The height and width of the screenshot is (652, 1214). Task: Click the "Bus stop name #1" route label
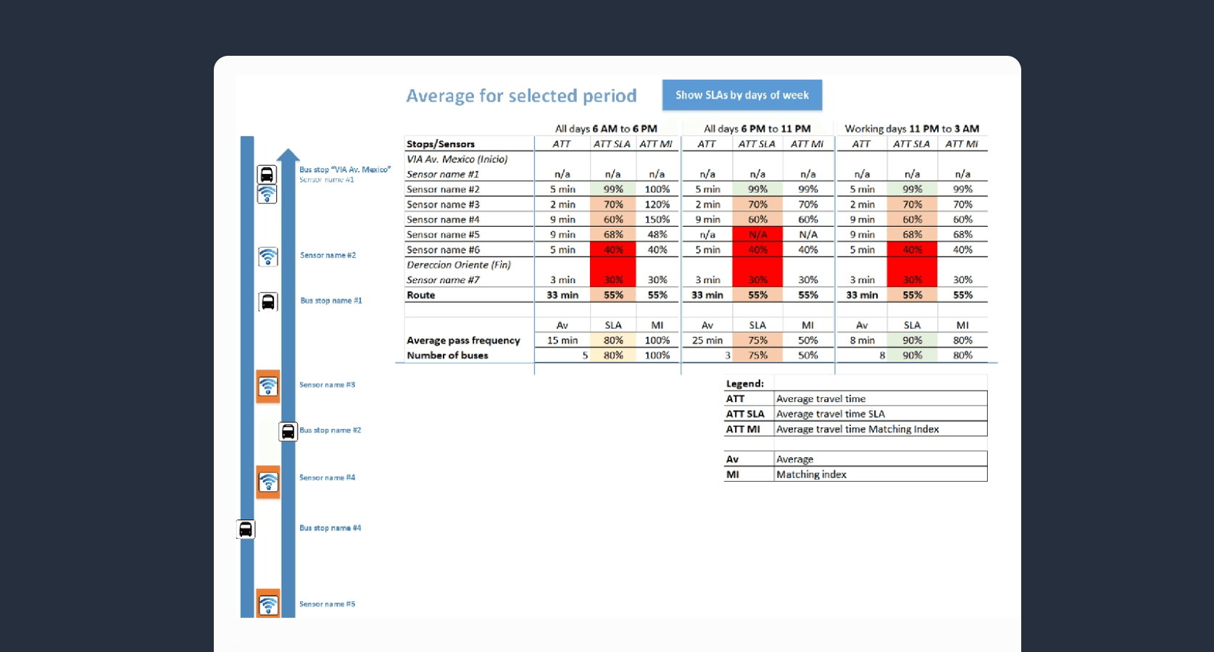[x=331, y=301]
